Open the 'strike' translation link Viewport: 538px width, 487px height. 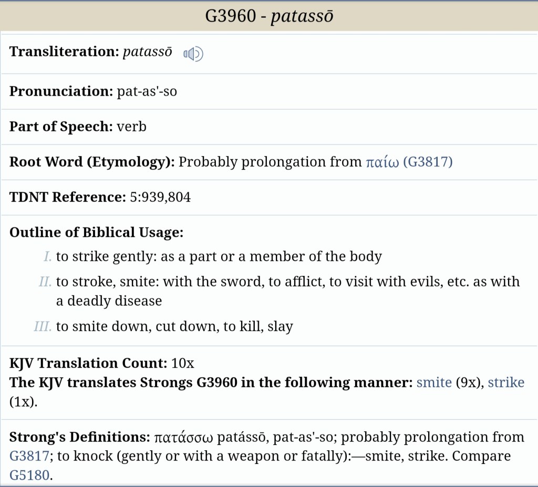[506, 382]
